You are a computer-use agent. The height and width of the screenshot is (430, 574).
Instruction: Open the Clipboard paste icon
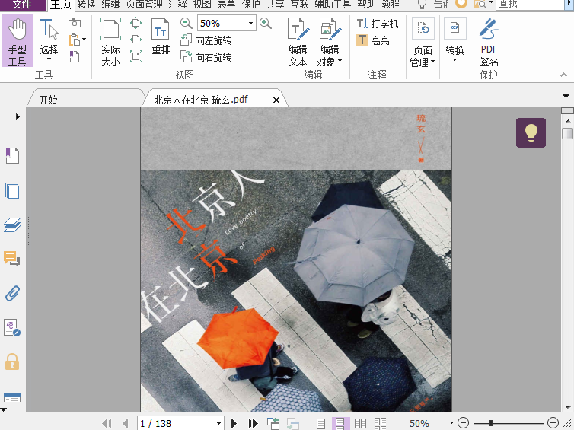coord(75,39)
